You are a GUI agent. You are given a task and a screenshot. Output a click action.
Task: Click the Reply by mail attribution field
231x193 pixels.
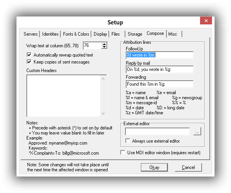click(x=159, y=69)
